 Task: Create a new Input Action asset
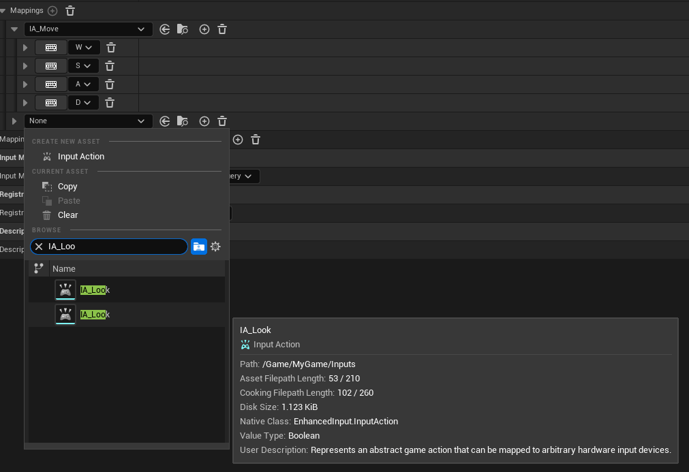(80, 157)
